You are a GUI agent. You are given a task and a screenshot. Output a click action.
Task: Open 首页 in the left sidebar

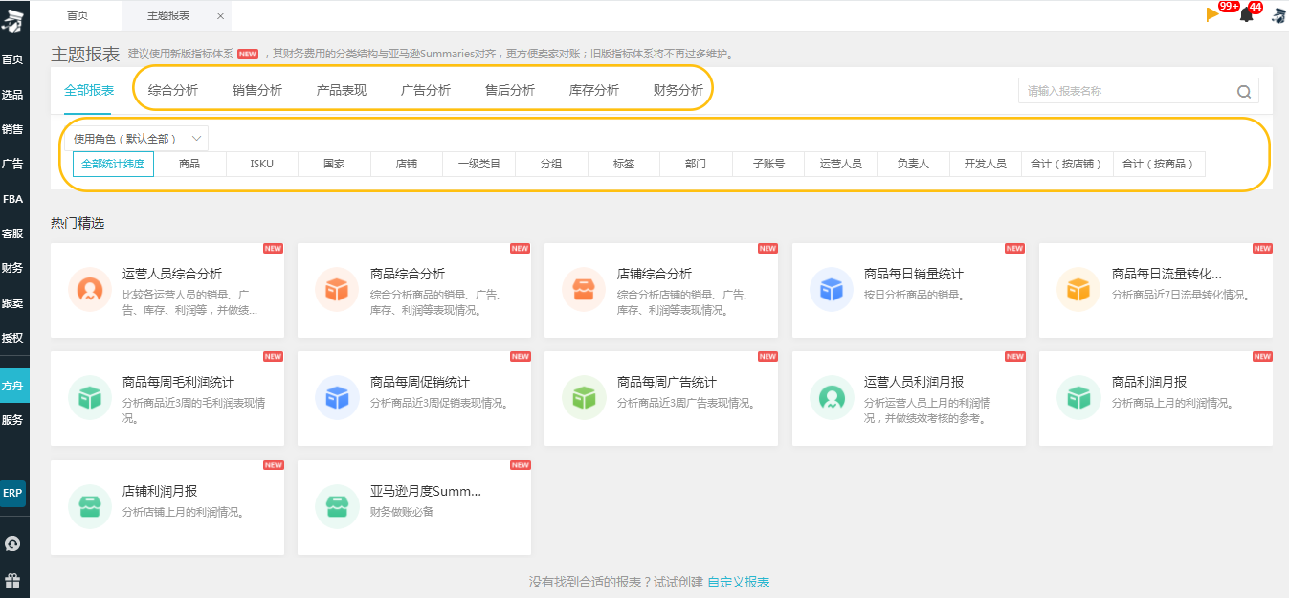(x=12, y=59)
